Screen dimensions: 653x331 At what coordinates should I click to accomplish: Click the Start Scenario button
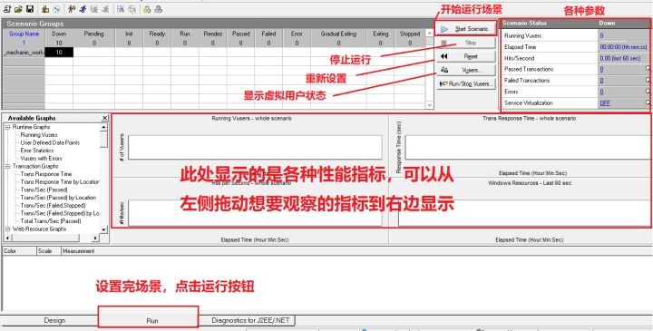click(x=466, y=29)
